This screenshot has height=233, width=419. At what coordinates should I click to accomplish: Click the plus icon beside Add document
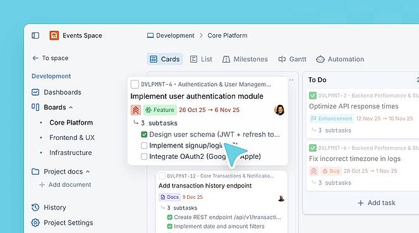point(42,185)
